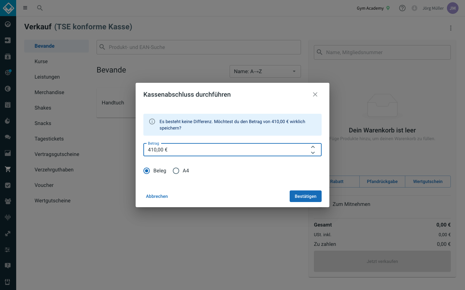This screenshot has height=290, width=465.
Task: Click the Rabatt button
Action: tap(337, 181)
